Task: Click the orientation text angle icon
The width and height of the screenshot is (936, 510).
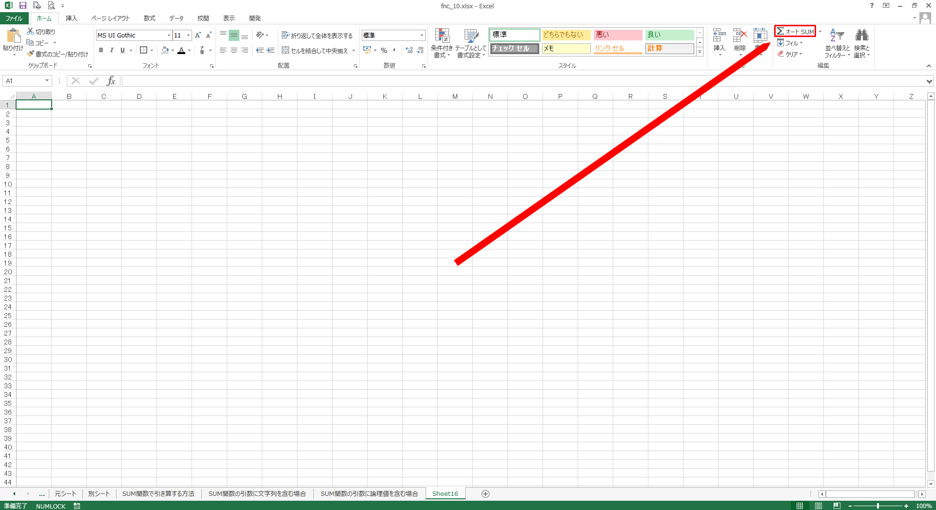Action: [260, 35]
